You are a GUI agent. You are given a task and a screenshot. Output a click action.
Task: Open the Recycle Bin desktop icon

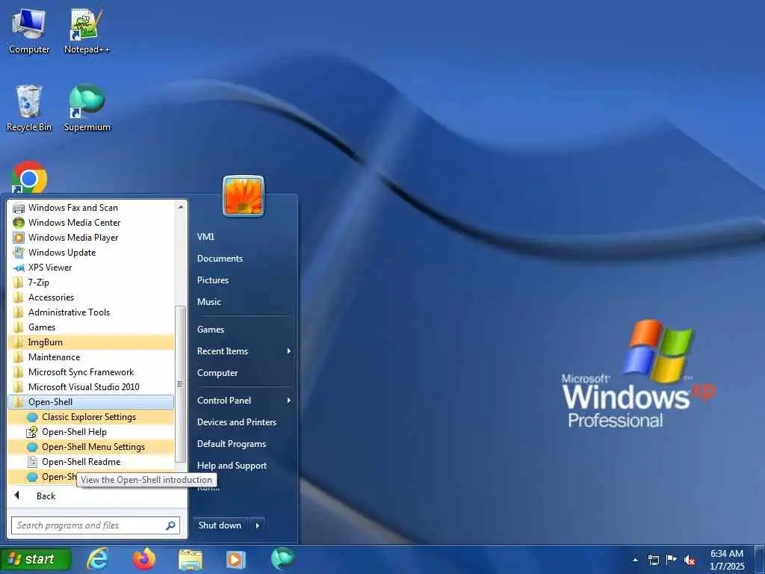point(29,108)
